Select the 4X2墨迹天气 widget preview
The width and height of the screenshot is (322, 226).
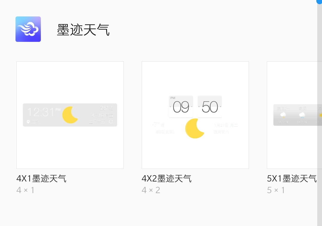[195, 115]
